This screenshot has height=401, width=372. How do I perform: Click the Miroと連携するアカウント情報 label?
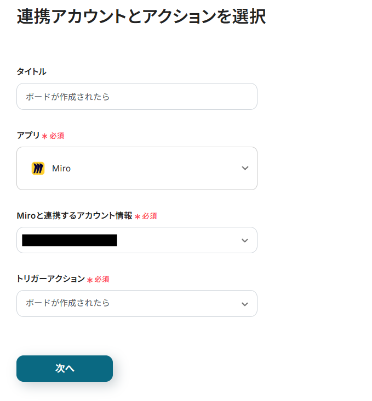click(74, 216)
